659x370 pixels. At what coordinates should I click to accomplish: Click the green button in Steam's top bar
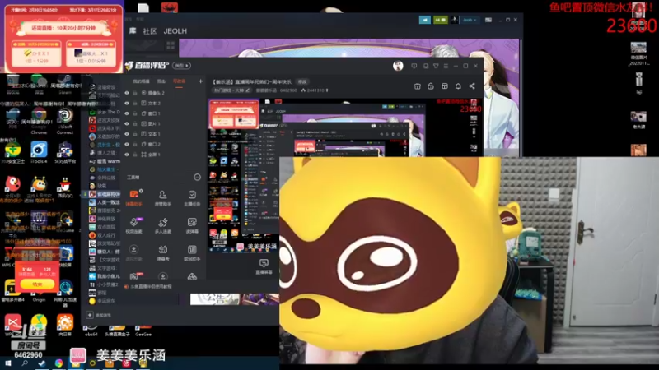(x=441, y=20)
